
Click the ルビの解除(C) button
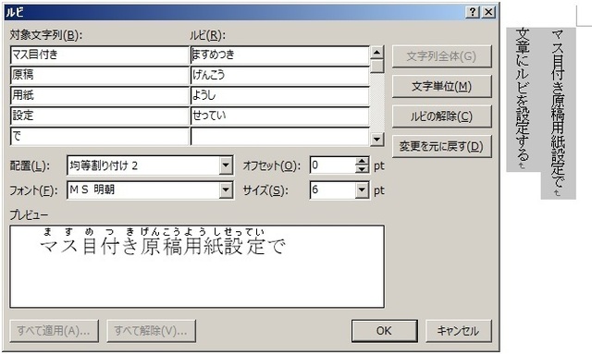pos(442,116)
